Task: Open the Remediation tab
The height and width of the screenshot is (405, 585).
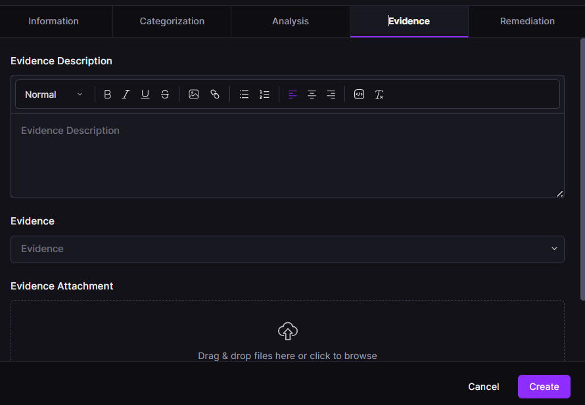Action: coord(527,21)
